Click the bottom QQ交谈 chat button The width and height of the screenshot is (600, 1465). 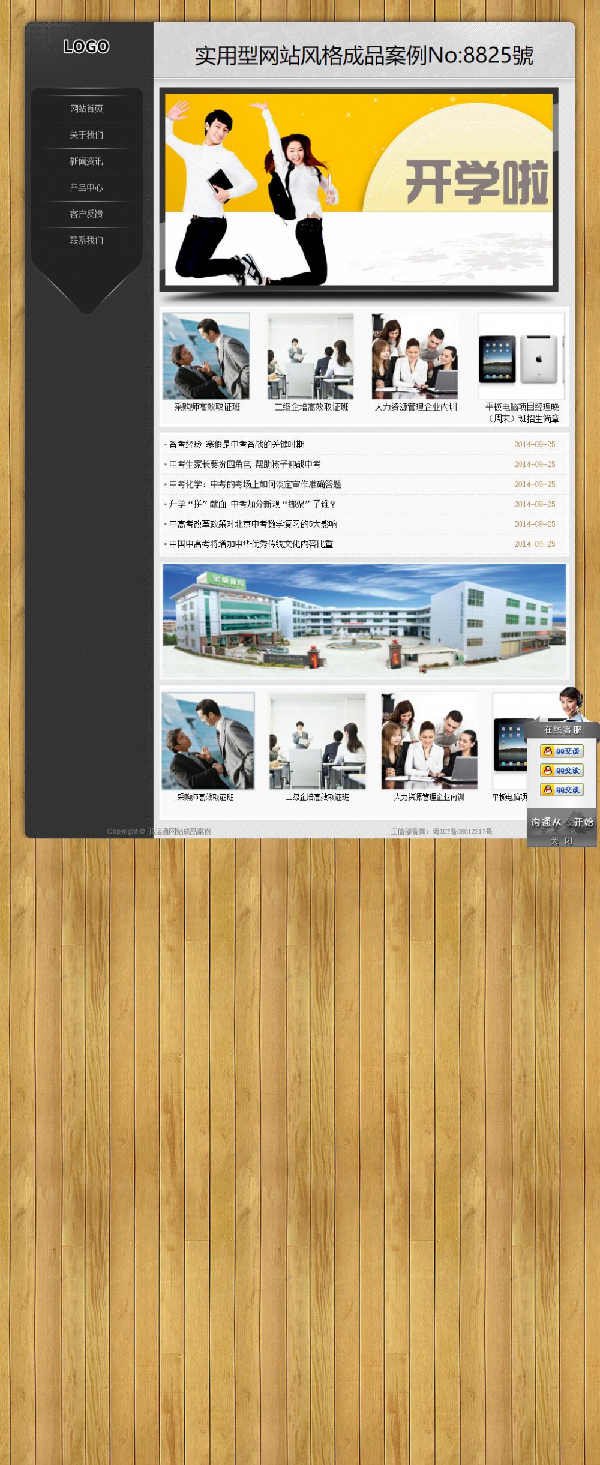(x=562, y=790)
